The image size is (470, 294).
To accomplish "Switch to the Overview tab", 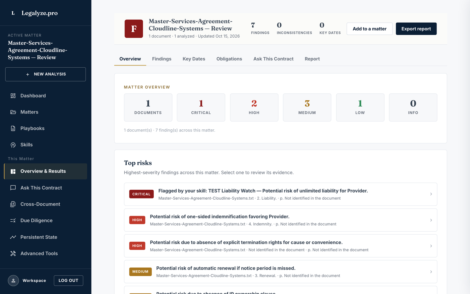I will [130, 59].
